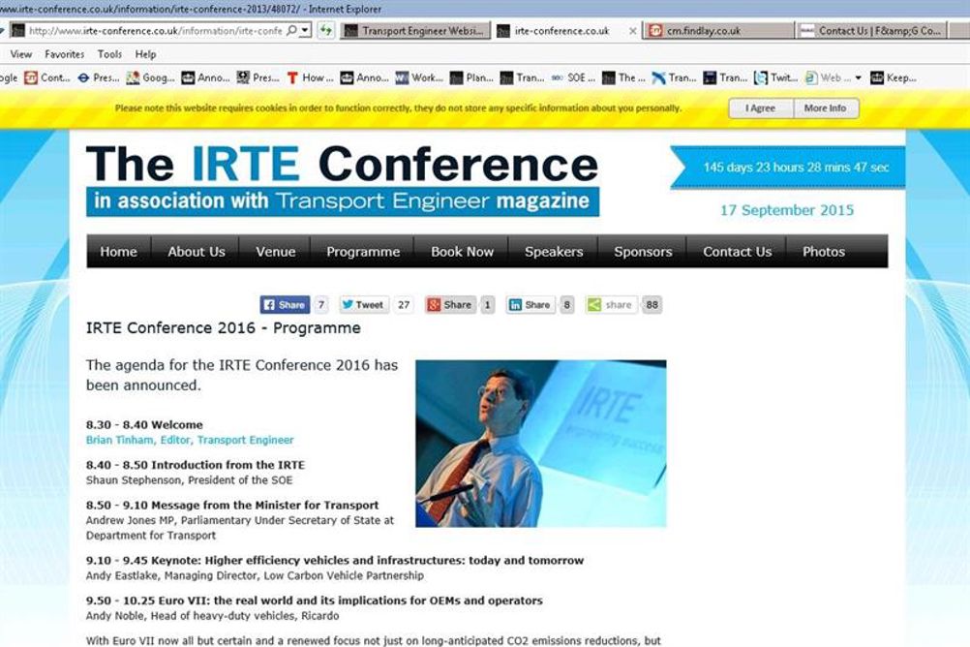Open the Venue page

click(275, 252)
